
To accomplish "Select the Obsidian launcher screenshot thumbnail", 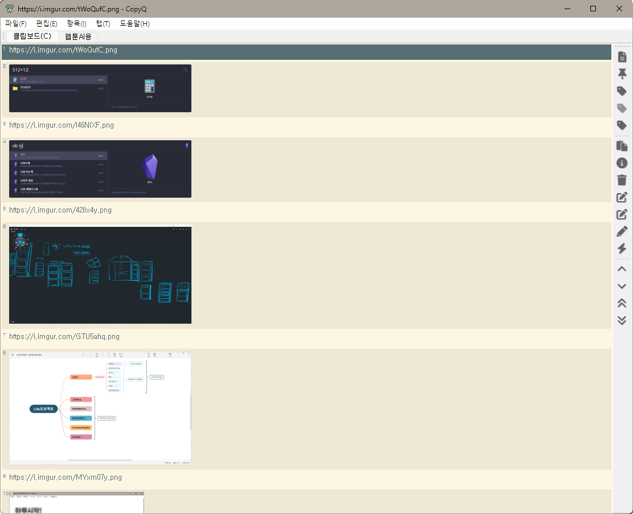I will pyautogui.click(x=100, y=169).
